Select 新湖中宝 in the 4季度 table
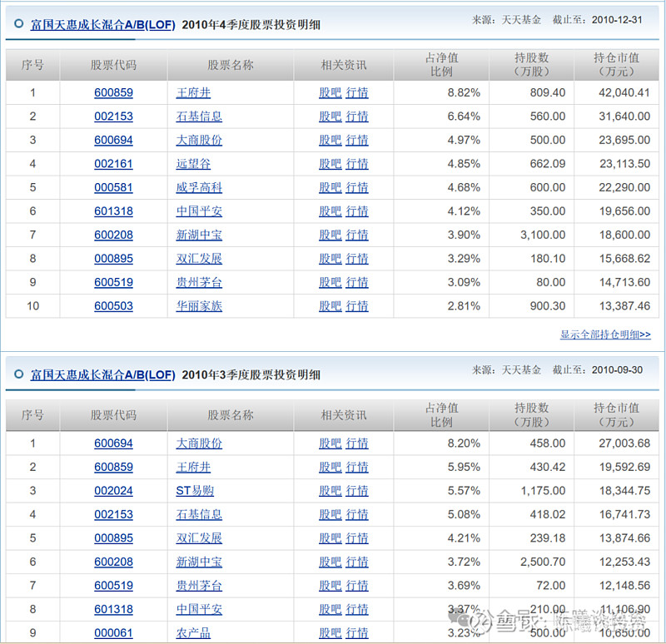The image size is (666, 644). pos(199,235)
